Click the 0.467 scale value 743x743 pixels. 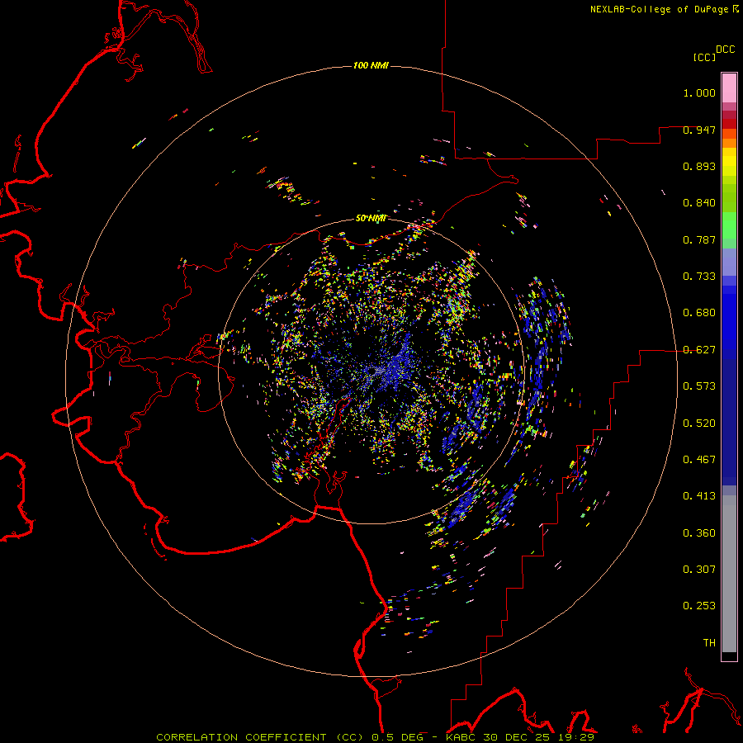[x=699, y=460]
